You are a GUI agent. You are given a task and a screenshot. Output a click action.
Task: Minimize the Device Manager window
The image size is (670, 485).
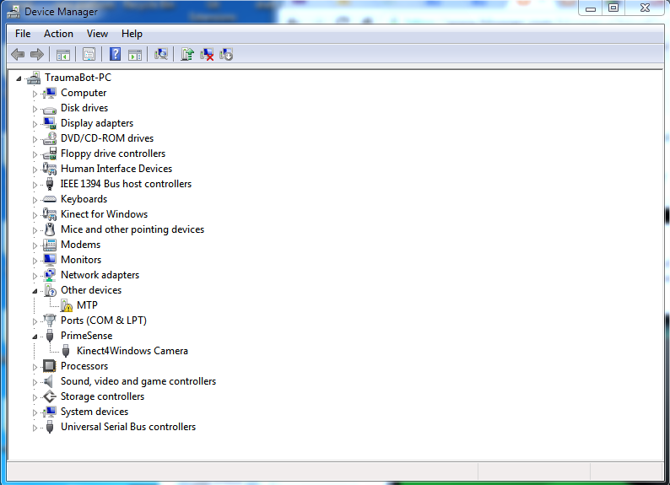tap(591, 8)
